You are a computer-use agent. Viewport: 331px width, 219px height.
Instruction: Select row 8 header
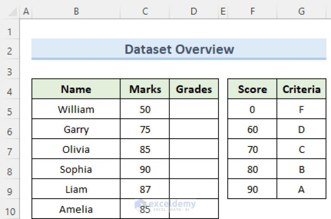tap(9, 169)
